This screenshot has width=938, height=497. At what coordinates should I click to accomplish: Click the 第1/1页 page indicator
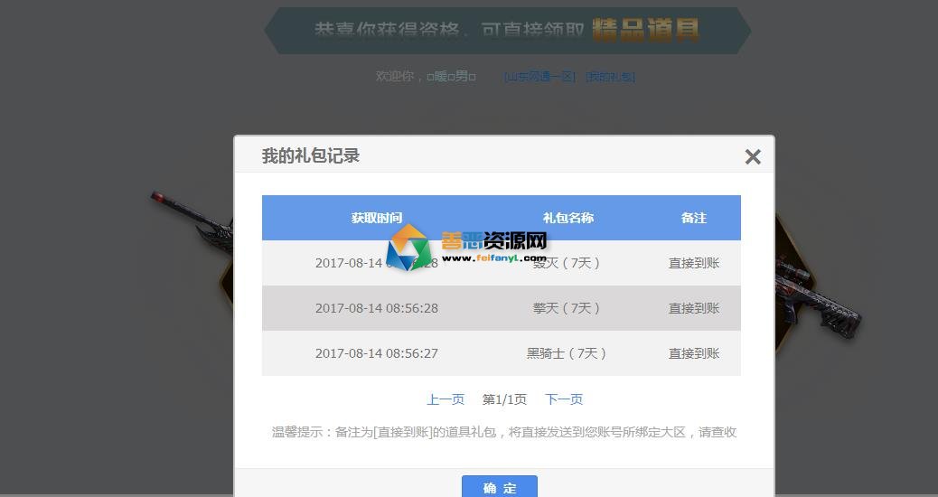504,399
